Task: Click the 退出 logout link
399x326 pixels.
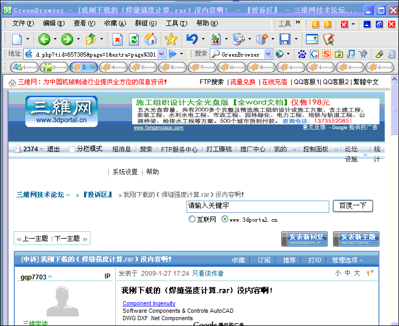Action: coord(53,149)
